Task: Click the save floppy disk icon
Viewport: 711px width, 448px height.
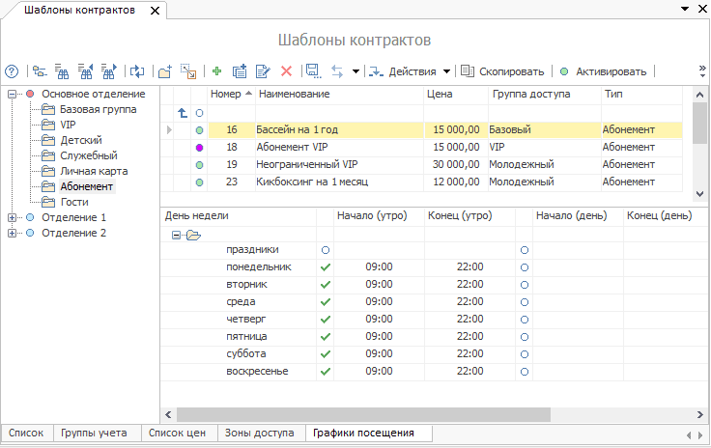Action: pos(313,71)
